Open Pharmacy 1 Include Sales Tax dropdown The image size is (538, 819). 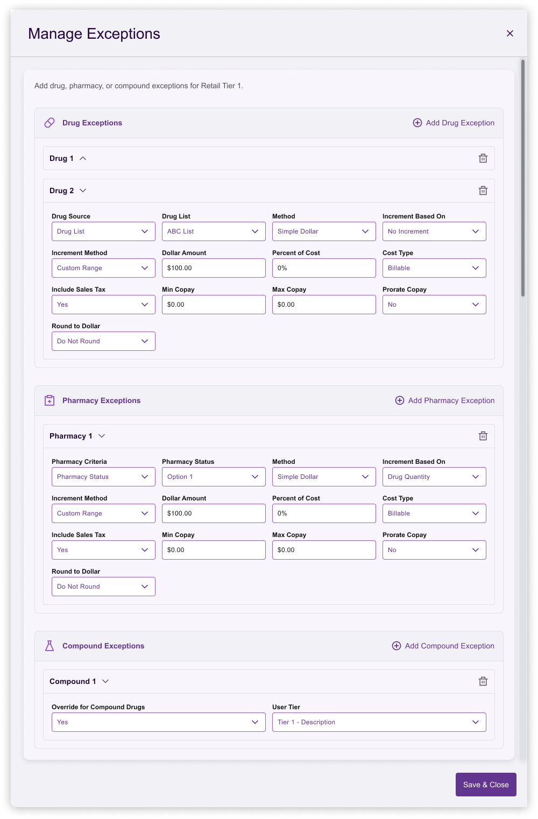click(x=103, y=550)
